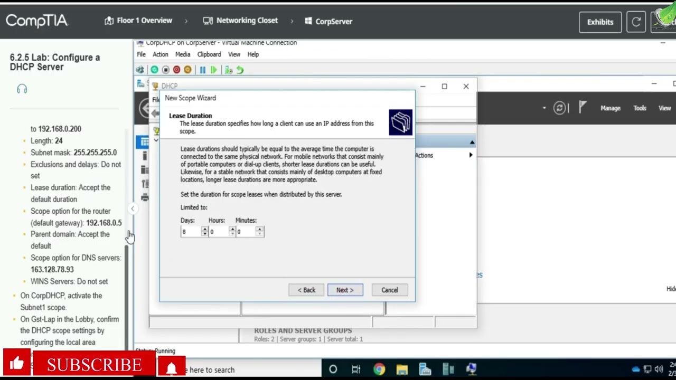This screenshot has width=676, height=380.
Task: Click the CompTIA reload lab icon
Action: [x=636, y=22]
